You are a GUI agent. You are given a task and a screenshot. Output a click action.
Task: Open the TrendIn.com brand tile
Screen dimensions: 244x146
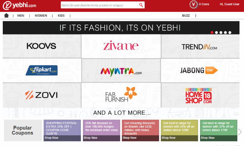pos(200,46)
